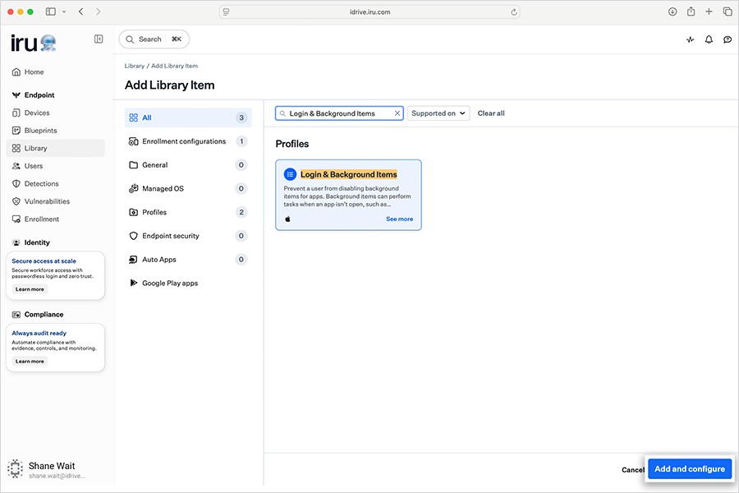Viewport: 739px width, 493px height.
Task: Click the Always audit ready title
Action: pos(39,333)
